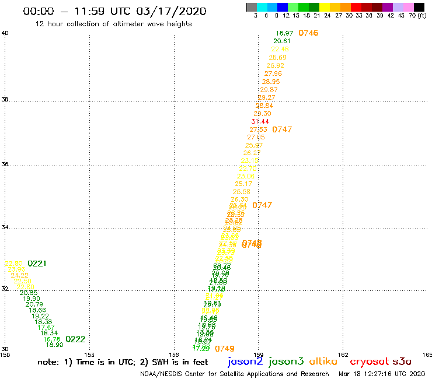
Task: Click the 70 (ft) label on color scale
Action: click(417, 15)
